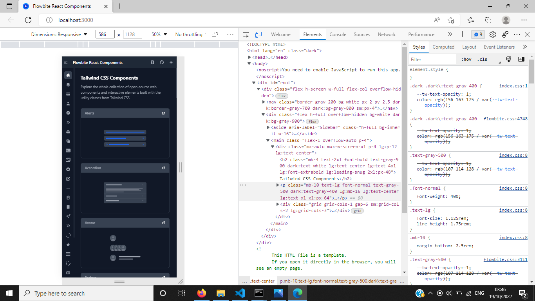Select the Home icon in the Flowbite sidebar
This screenshot has width=535, height=301.
coord(68,74)
